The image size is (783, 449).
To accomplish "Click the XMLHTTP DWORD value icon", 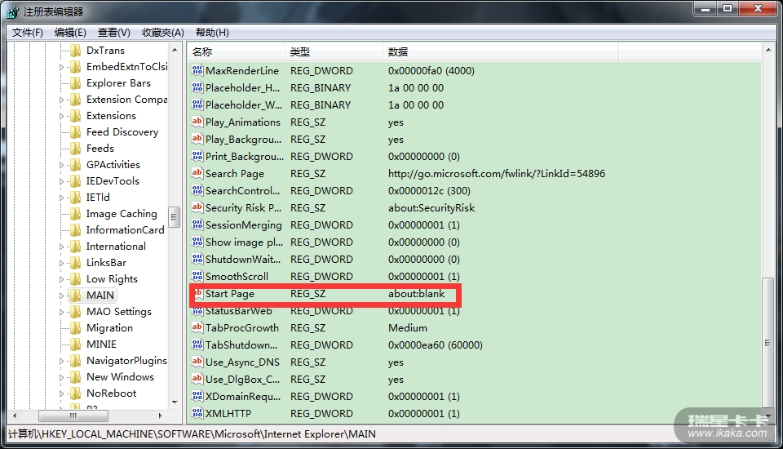I will click(x=197, y=414).
